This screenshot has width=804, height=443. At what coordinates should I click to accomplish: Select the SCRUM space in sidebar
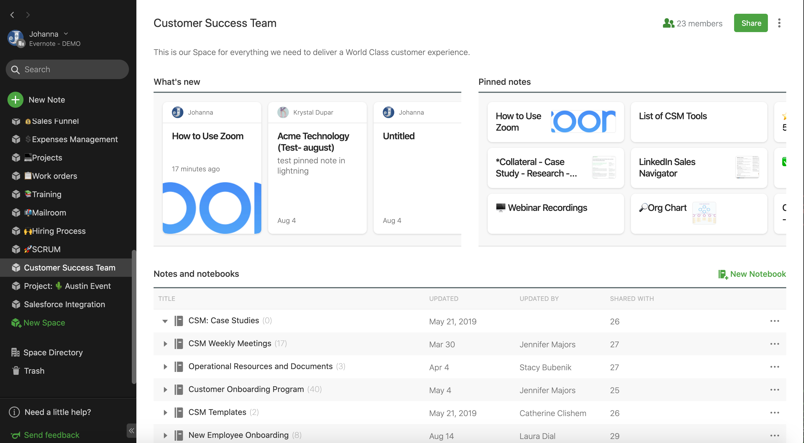click(46, 249)
